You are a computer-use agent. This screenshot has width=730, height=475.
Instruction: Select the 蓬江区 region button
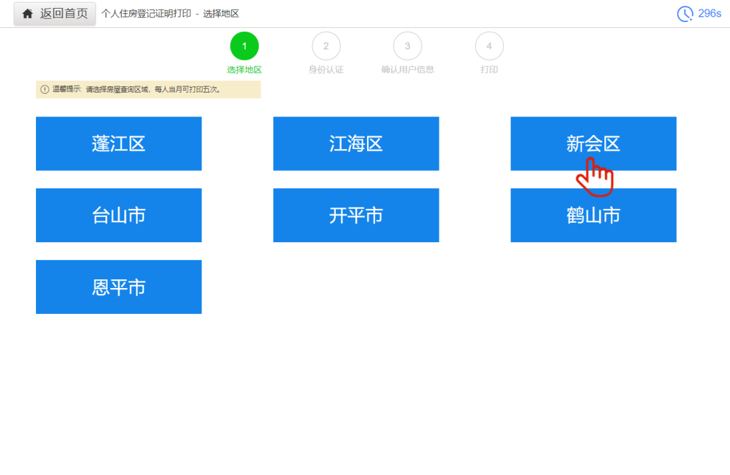pyautogui.click(x=118, y=143)
